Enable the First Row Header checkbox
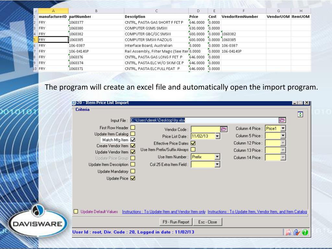The width and height of the screenshot is (332, 249). click(133, 128)
